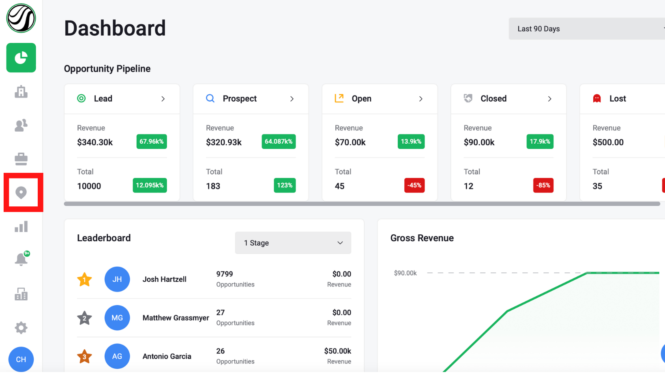
Task: Click the MG avatar for Matthew Grassmyer
Action: [117, 318]
